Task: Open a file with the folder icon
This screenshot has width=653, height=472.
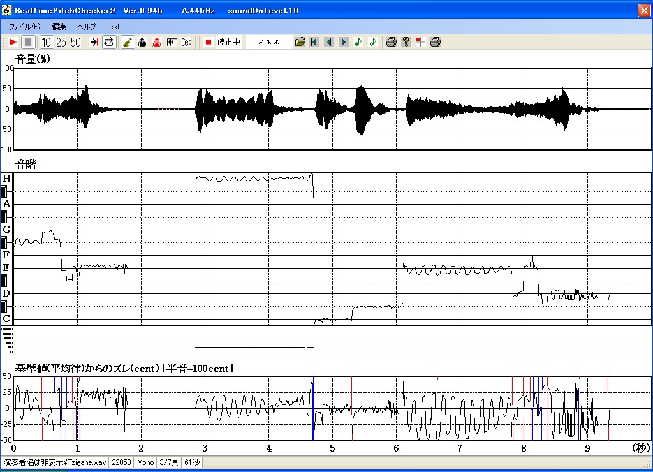Action: (x=300, y=42)
